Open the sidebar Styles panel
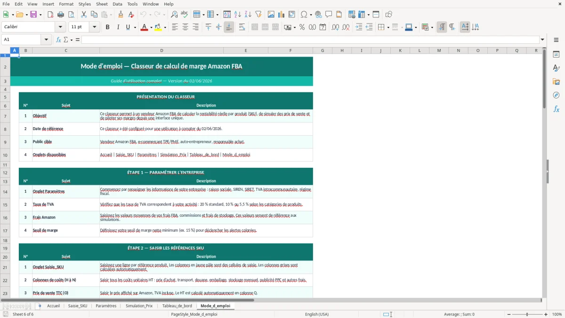This screenshot has height=318, width=565. (556, 68)
